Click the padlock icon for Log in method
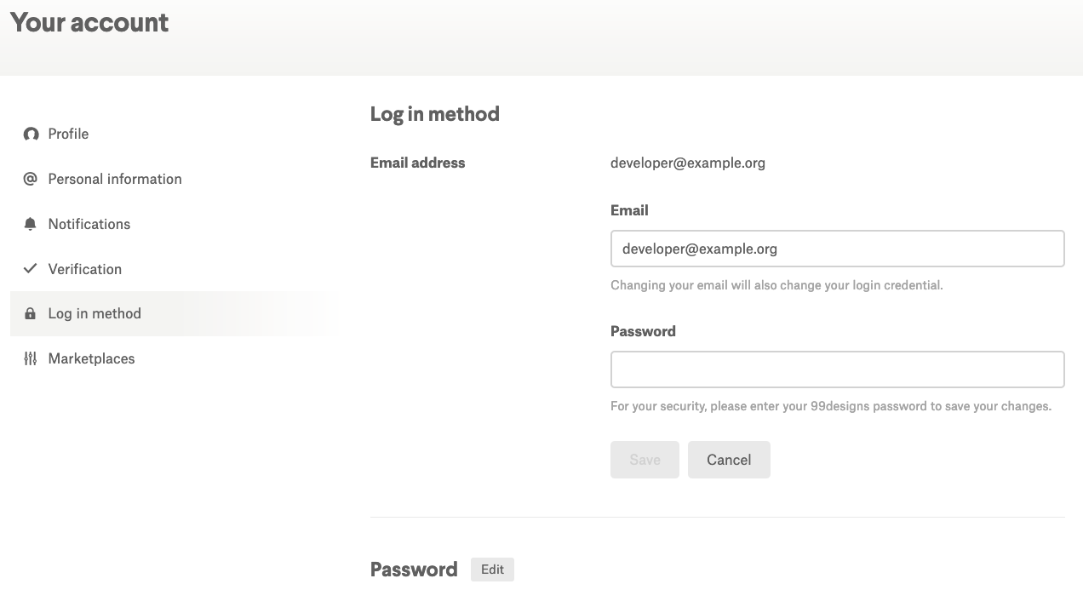 31,313
